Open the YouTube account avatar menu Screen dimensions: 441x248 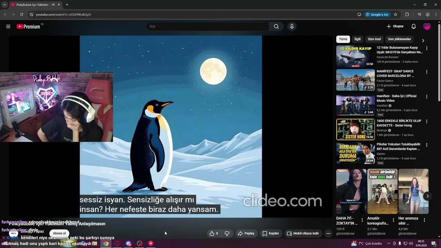click(427, 27)
